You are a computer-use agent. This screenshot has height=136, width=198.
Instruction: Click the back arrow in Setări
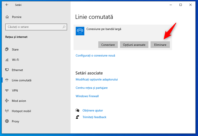tap(7, 5)
